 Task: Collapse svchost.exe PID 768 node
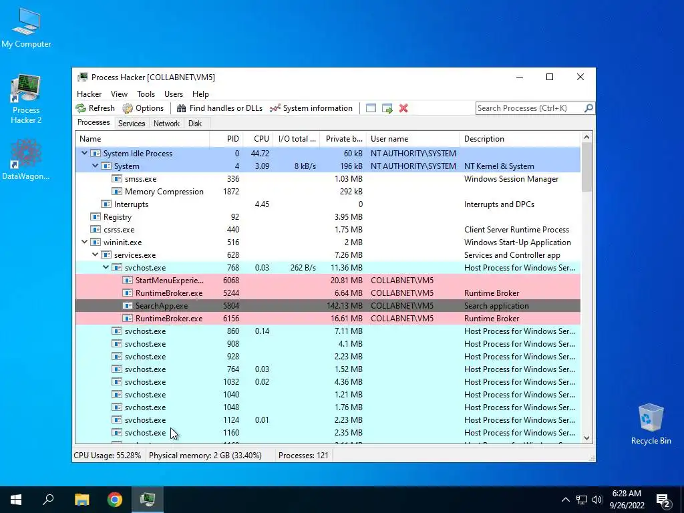[x=106, y=267]
